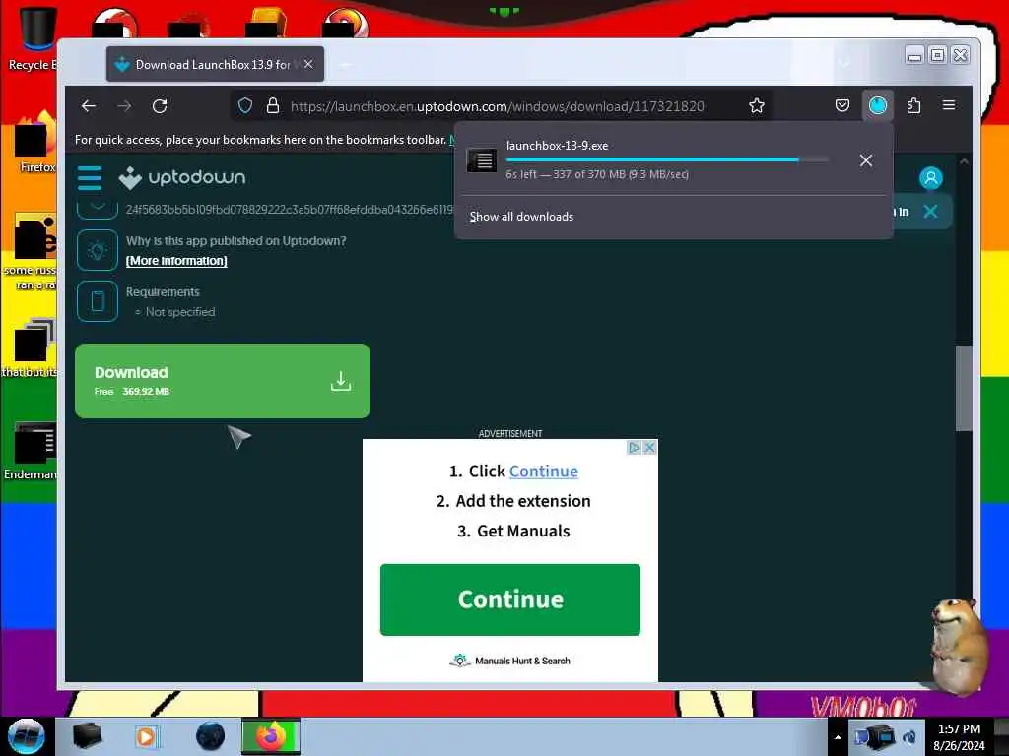Click the Requirements phone icon
The height and width of the screenshot is (756, 1009).
point(98,301)
